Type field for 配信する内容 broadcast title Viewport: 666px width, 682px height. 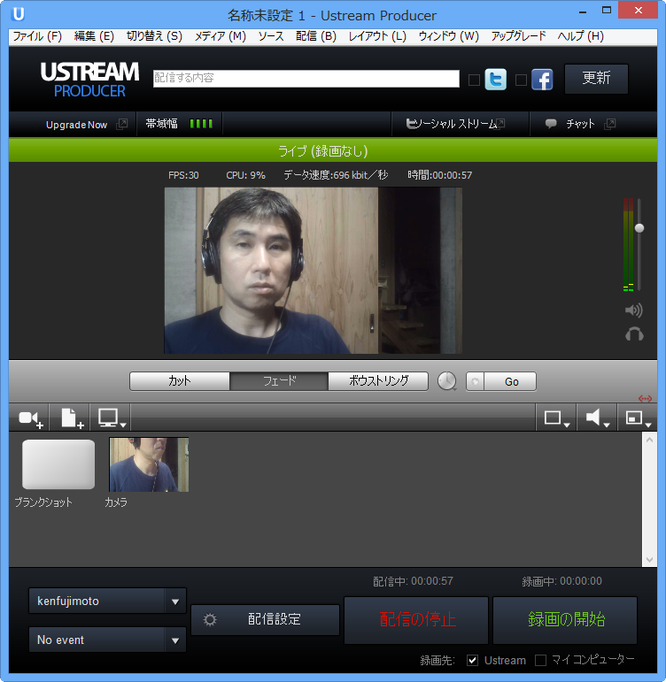(x=306, y=79)
